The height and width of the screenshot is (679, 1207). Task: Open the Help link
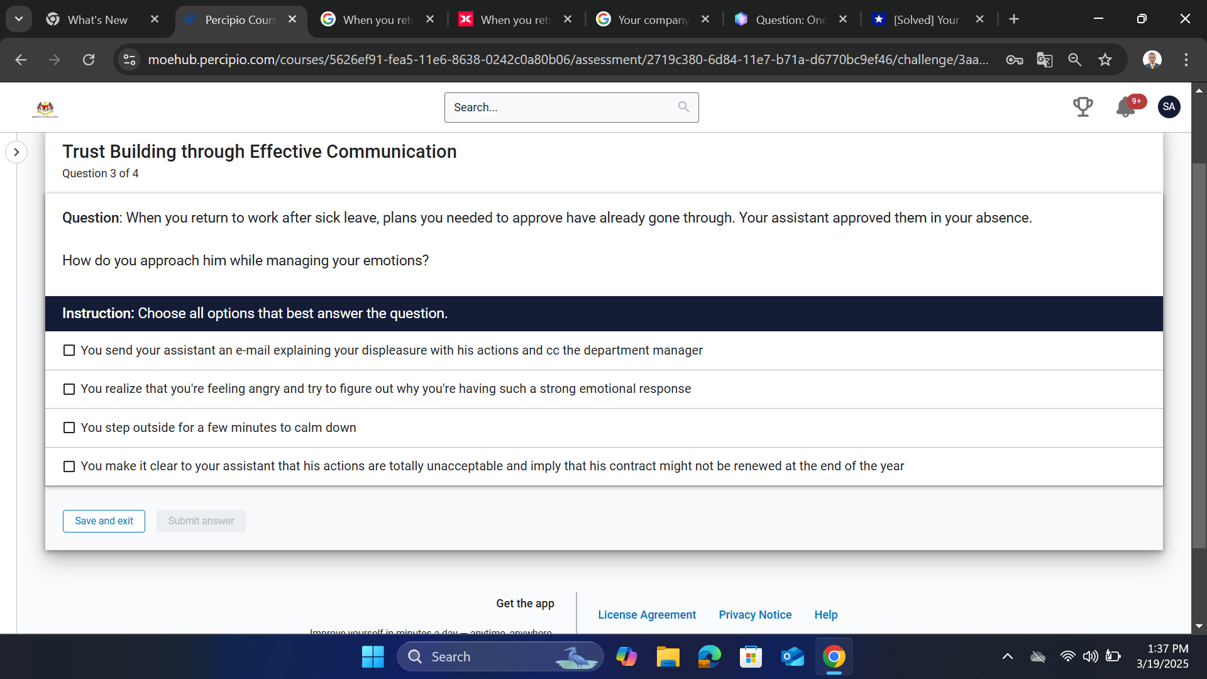click(826, 615)
